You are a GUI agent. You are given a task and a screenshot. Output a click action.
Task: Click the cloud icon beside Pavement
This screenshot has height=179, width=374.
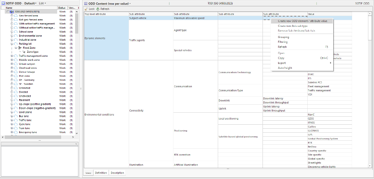pyautogui.click(x=16, y=100)
